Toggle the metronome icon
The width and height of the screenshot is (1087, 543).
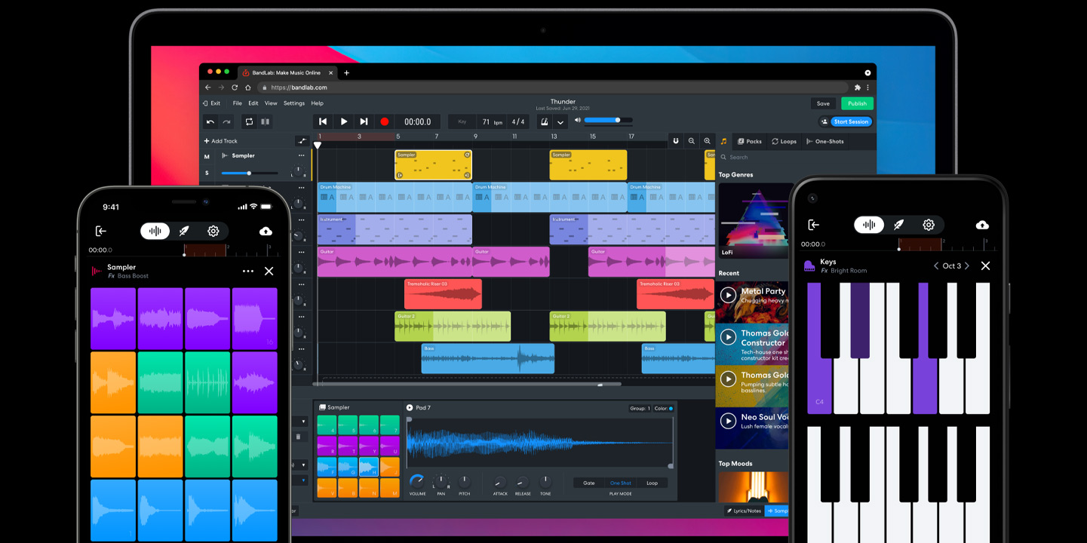click(x=544, y=121)
